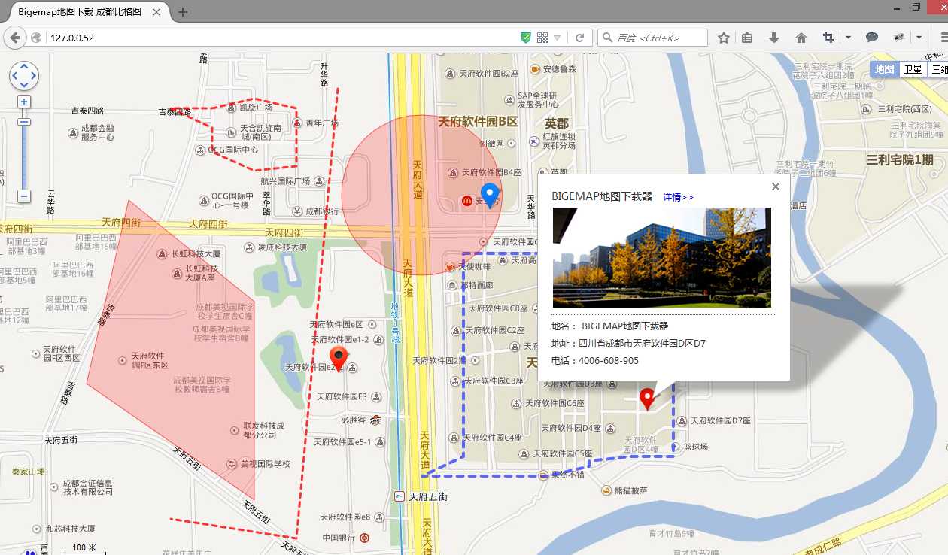This screenshot has width=948, height=555.
Task: Open the QR code icon in address bar
Action: click(x=542, y=38)
